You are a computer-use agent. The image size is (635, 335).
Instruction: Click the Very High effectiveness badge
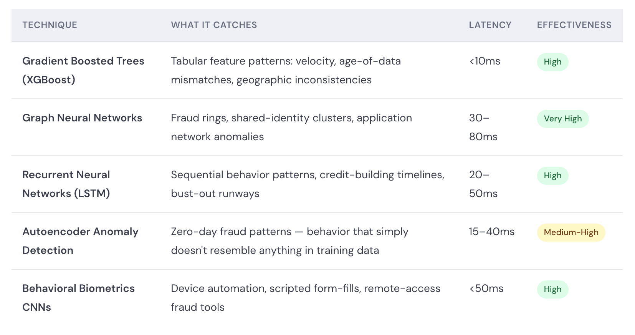[562, 119]
